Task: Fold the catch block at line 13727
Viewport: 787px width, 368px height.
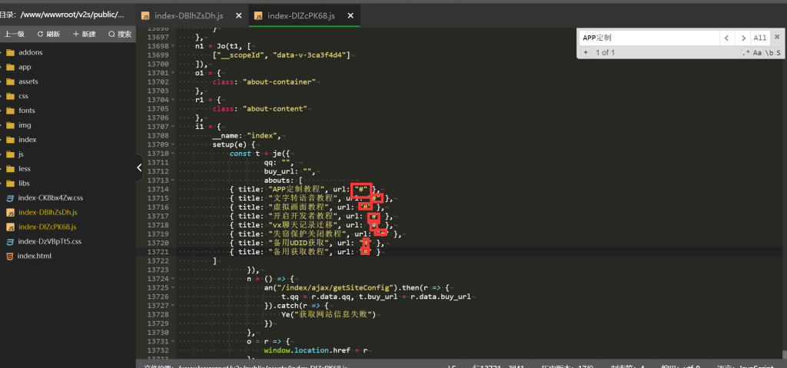Action: [x=173, y=305]
